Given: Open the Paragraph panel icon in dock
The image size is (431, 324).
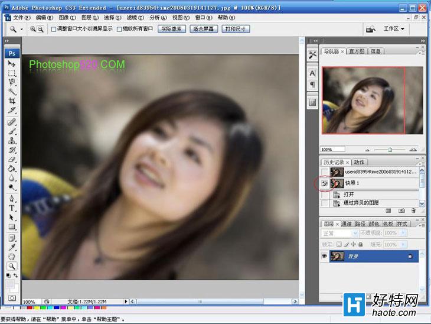Looking at the screenshot, I should pyautogui.click(x=312, y=84).
